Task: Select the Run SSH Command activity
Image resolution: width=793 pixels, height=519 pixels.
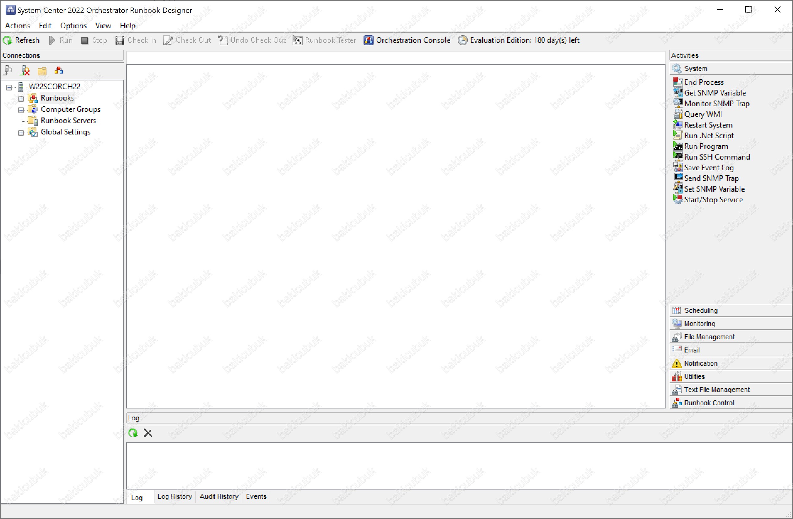Action: coord(717,157)
